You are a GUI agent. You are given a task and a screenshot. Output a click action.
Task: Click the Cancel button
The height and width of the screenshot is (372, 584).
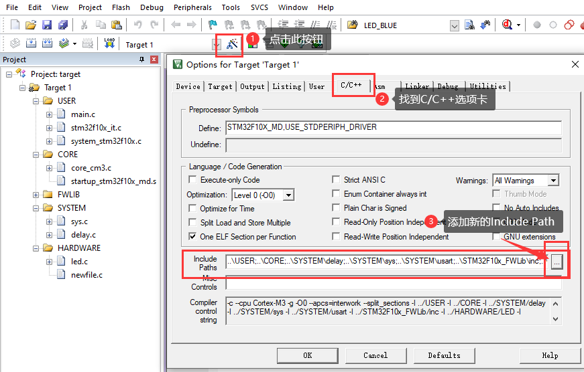375,356
